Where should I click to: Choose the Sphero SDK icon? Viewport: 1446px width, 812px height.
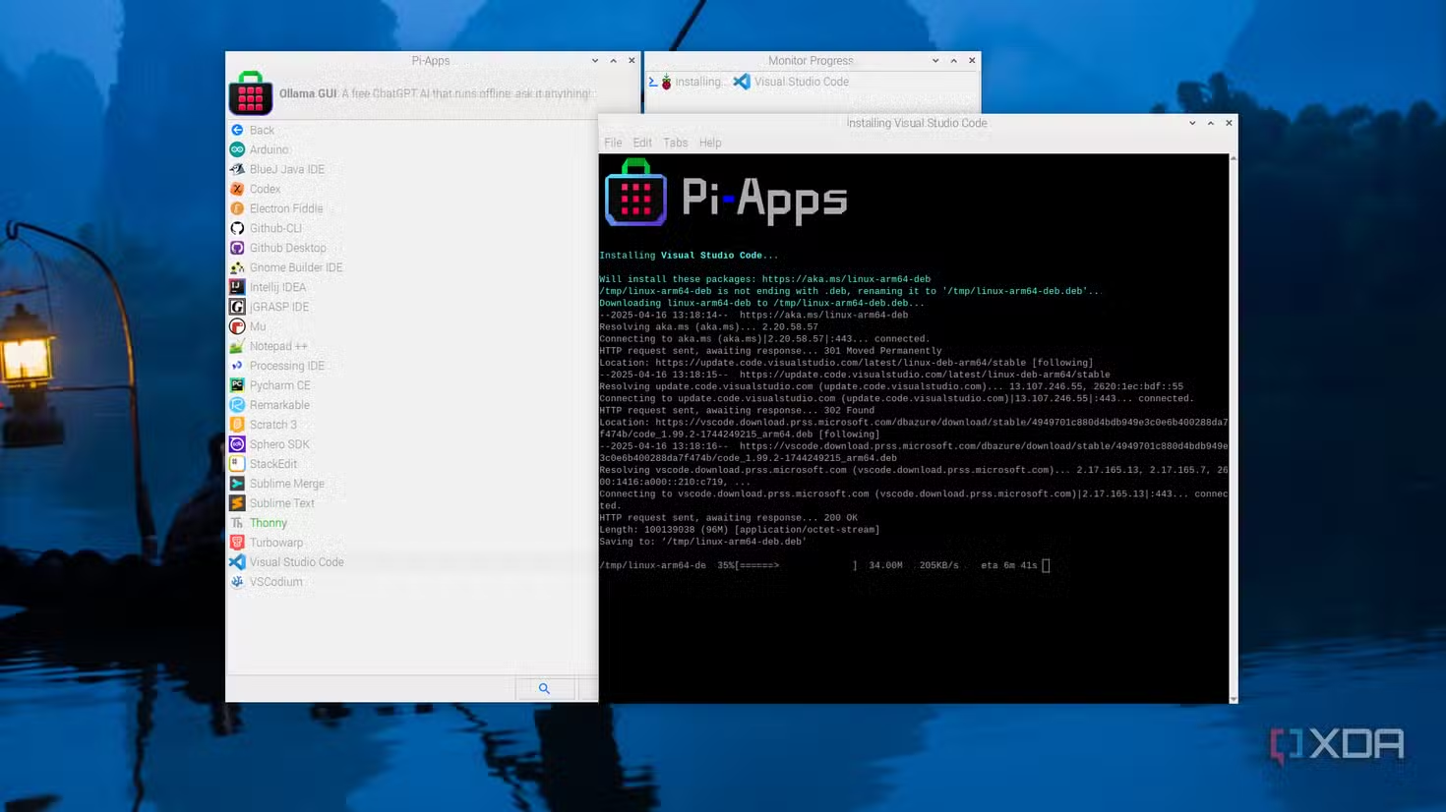pyautogui.click(x=237, y=444)
